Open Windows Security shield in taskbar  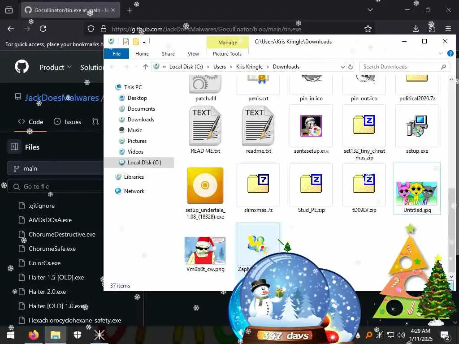77,335
